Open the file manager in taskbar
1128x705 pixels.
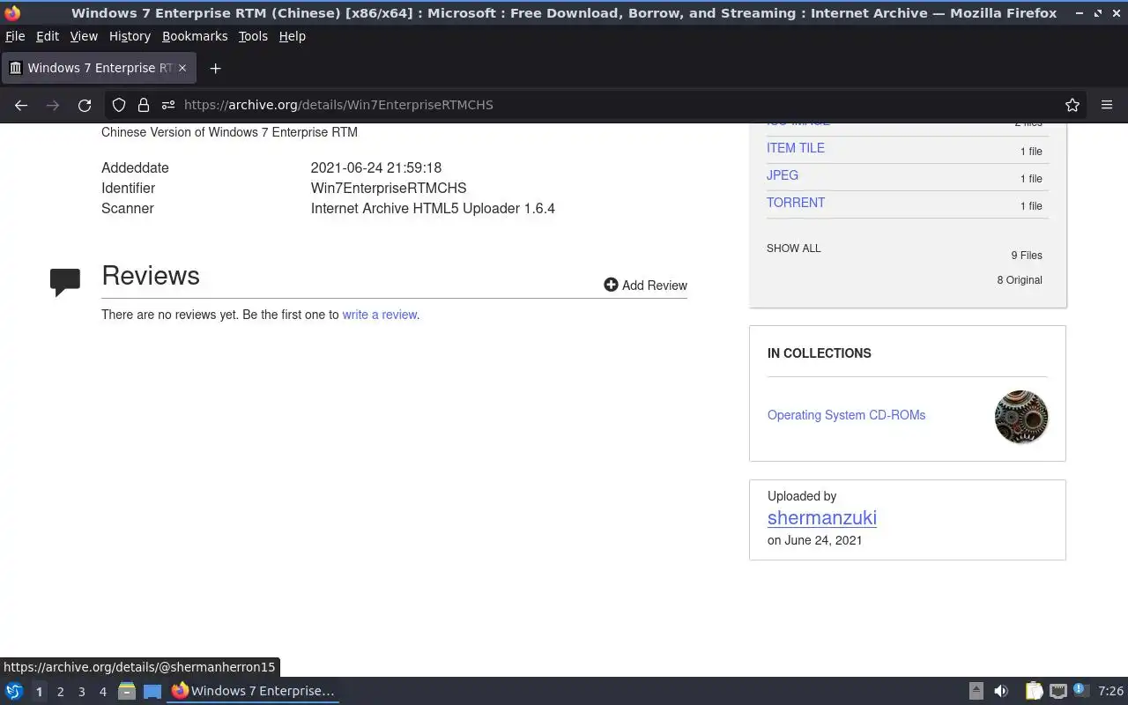127,691
